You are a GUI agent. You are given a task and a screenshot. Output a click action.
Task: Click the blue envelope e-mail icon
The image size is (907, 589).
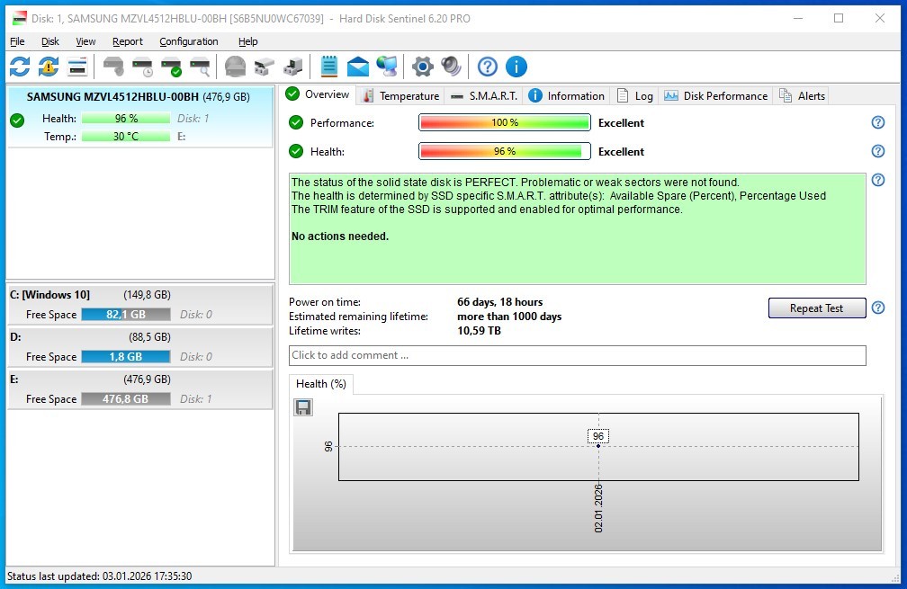pos(358,67)
